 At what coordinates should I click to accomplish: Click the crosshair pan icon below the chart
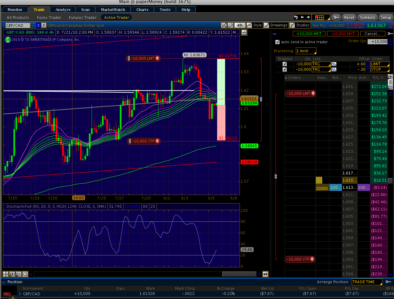tap(5, 274)
